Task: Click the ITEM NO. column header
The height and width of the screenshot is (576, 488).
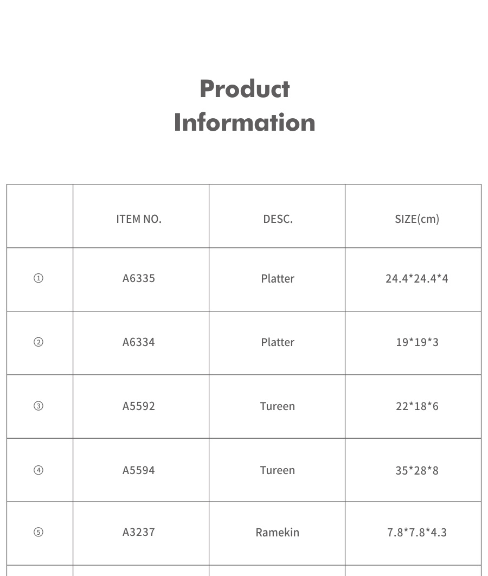Action: (139, 219)
